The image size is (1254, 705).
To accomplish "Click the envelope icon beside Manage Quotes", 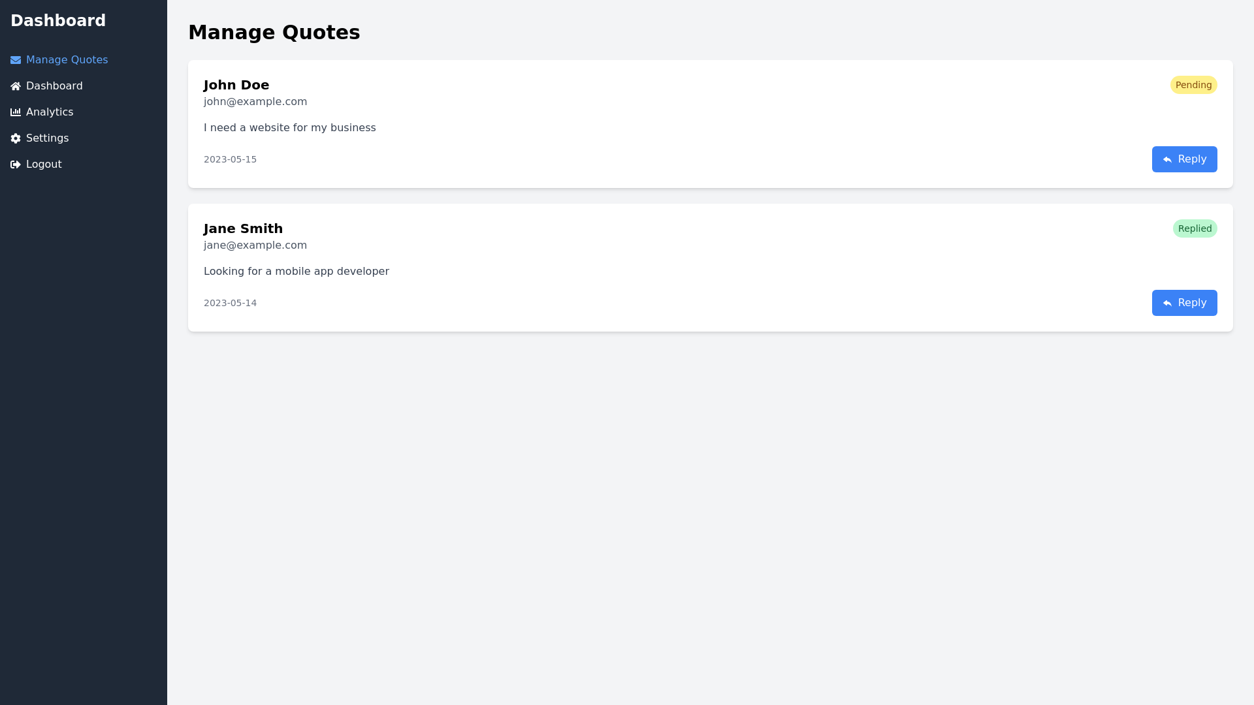I will coord(16,60).
